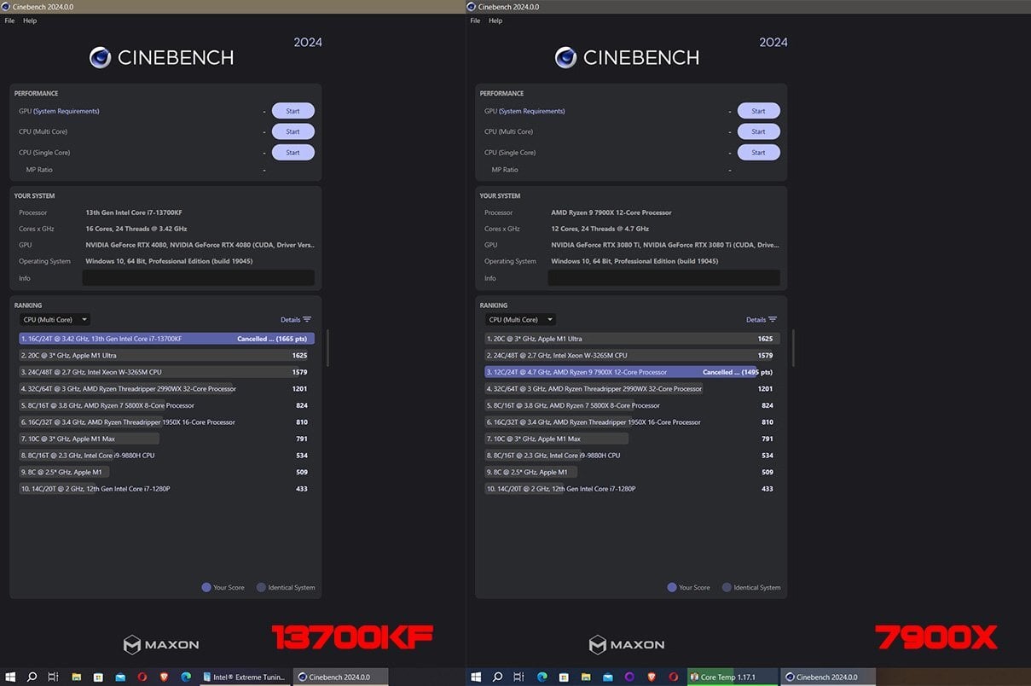Click Maxon logo in right window
This screenshot has height=686, width=1031.
(627, 644)
